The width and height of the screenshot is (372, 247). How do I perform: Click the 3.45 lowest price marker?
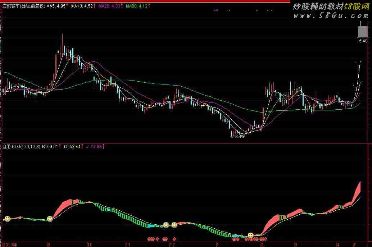(x=239, y=136)
